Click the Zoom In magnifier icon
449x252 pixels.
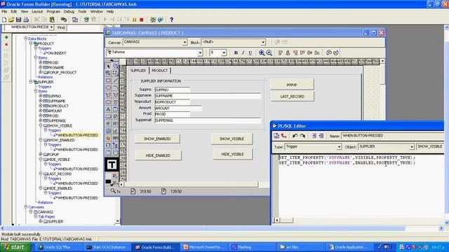click(x=262, y=52)
